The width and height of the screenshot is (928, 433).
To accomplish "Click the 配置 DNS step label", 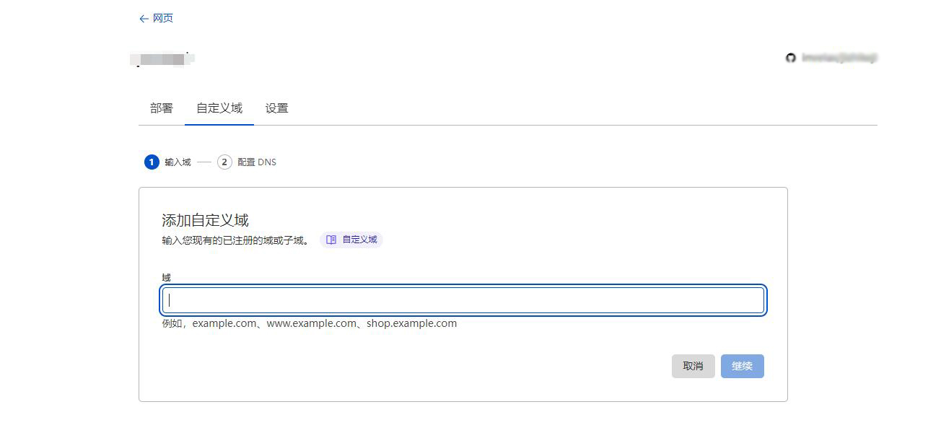I will (258, 162).
